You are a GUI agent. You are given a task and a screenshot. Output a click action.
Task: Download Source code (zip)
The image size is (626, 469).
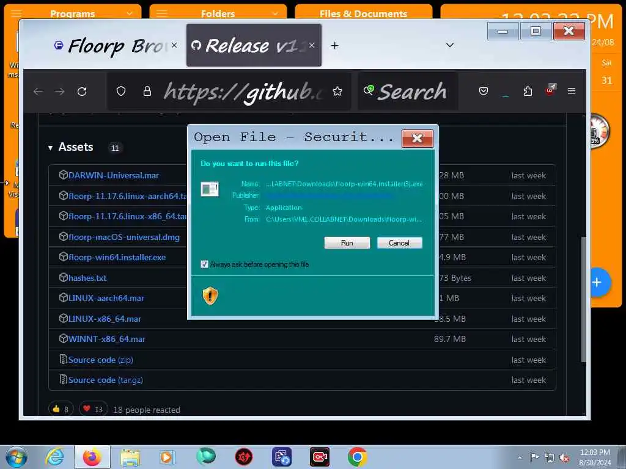[101, 360]
